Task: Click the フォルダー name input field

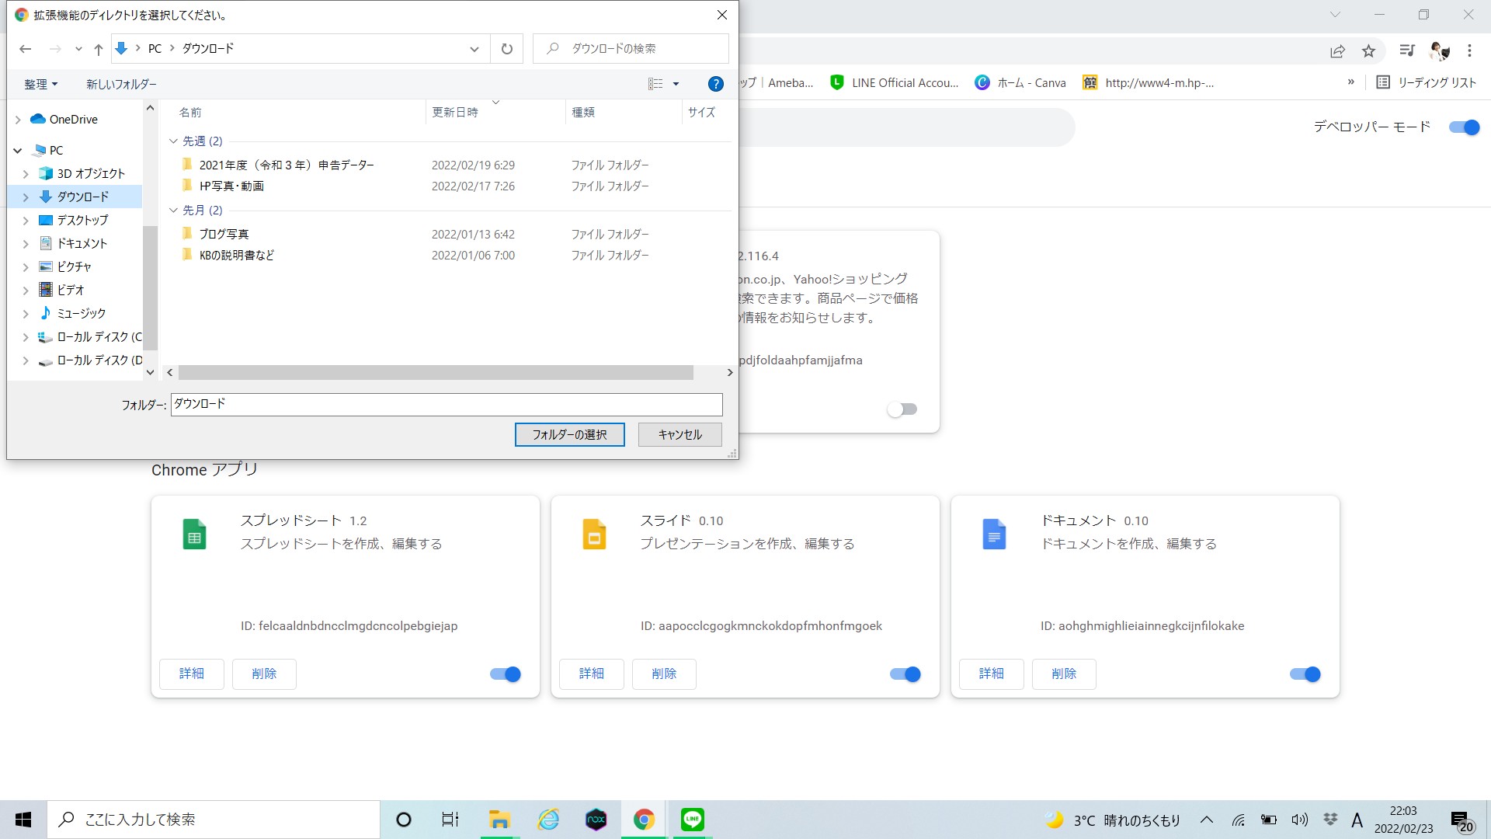Action: (x=447, y=405)
